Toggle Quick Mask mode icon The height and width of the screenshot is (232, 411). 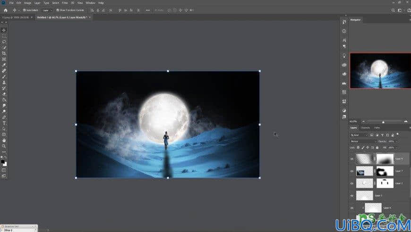(x=4, y=170)
